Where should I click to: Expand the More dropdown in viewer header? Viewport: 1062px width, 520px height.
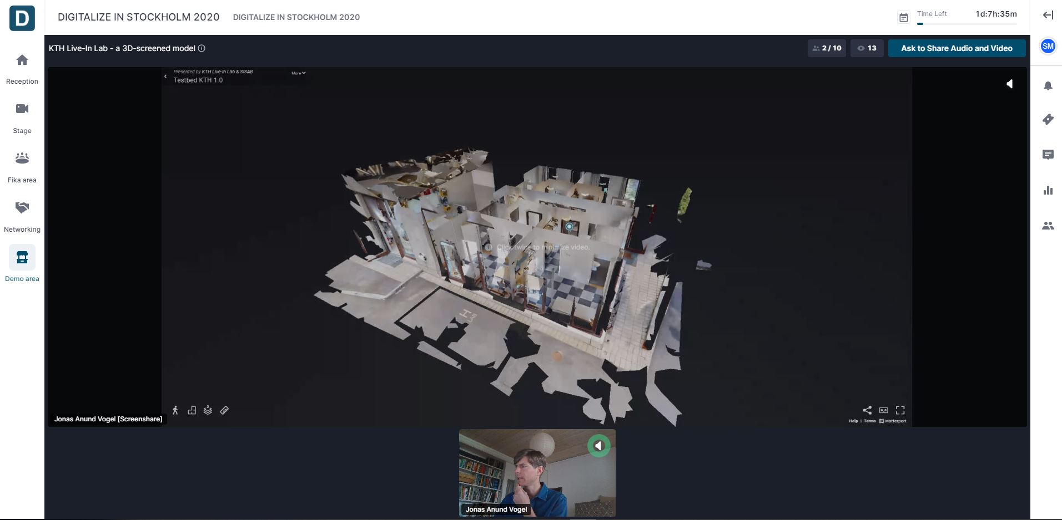click(x=299, y=73)
